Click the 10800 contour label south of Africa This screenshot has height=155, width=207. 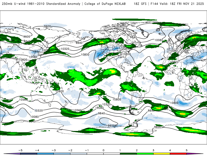pyautogui.click(x=174, y=103)
